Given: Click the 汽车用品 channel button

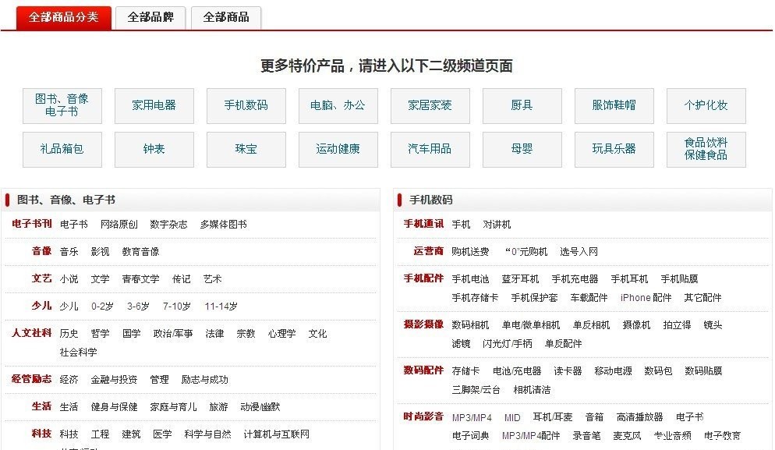Looking at the screenshot, I should tap(430, 149).
